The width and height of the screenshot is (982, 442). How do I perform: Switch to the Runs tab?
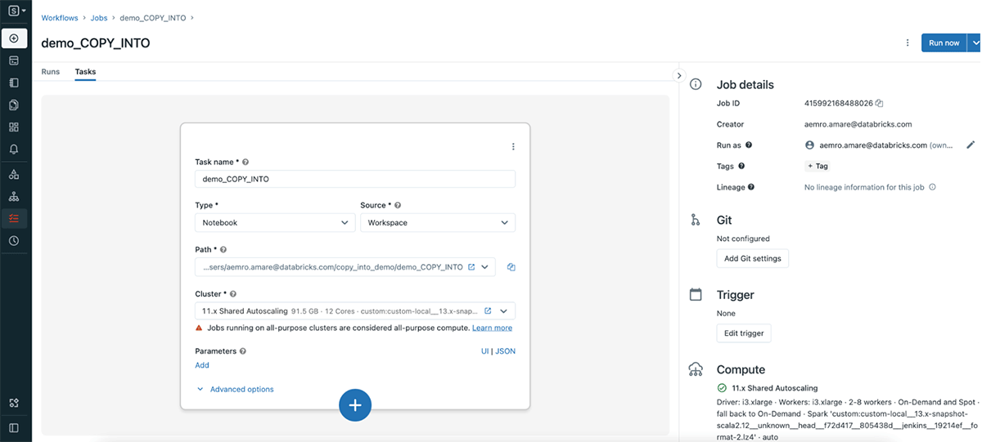pyautogui.click(x=51, y=72)
